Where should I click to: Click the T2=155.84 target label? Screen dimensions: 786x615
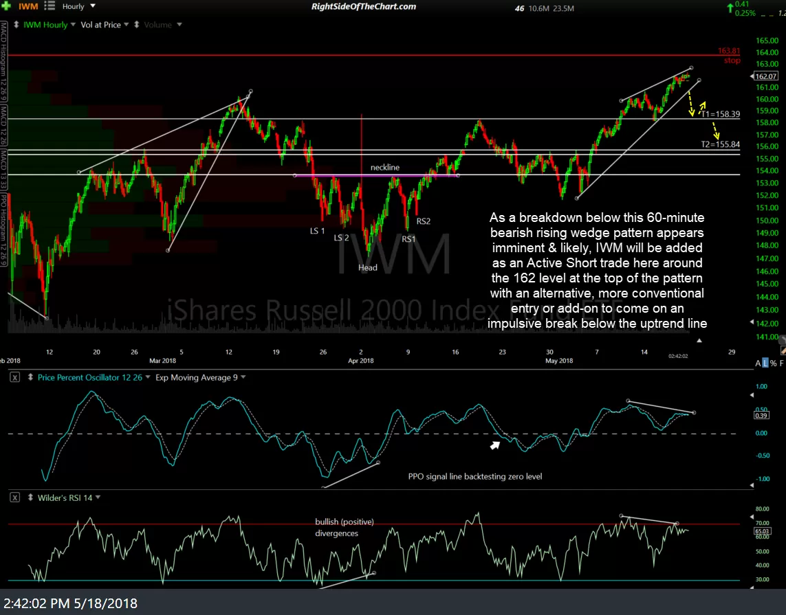click(721, 144)
